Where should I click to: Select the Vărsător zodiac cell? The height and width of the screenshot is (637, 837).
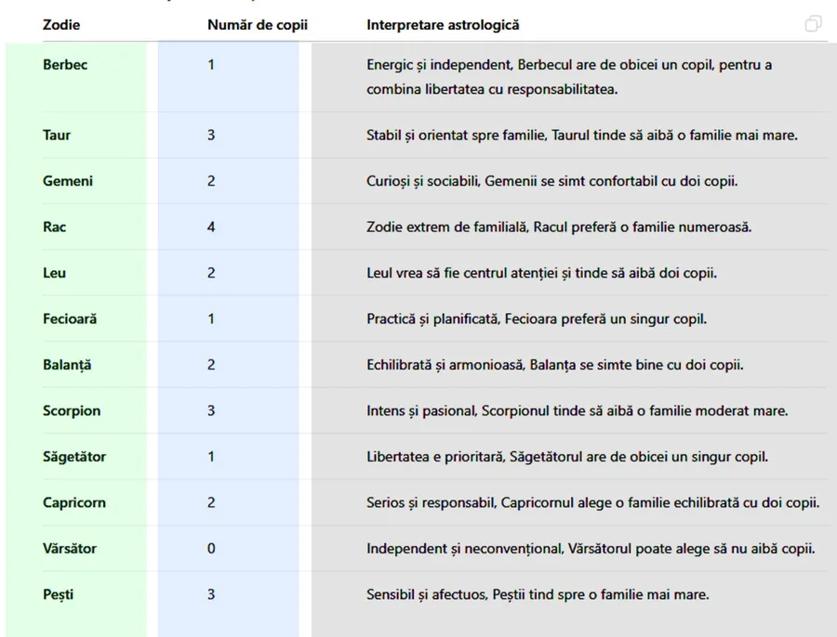[70, 548]
